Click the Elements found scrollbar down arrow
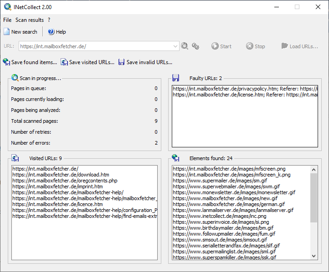The height and width of the screenshot is (272, 329). pyautogui.click(x=314, y=256)
